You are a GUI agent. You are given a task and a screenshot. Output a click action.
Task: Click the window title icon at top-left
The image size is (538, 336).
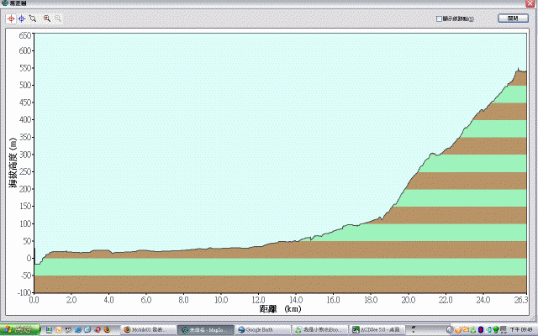click(x=4, y=3)
